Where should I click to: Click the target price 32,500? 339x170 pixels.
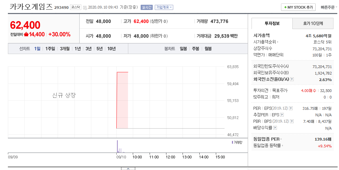click(326, 91)
